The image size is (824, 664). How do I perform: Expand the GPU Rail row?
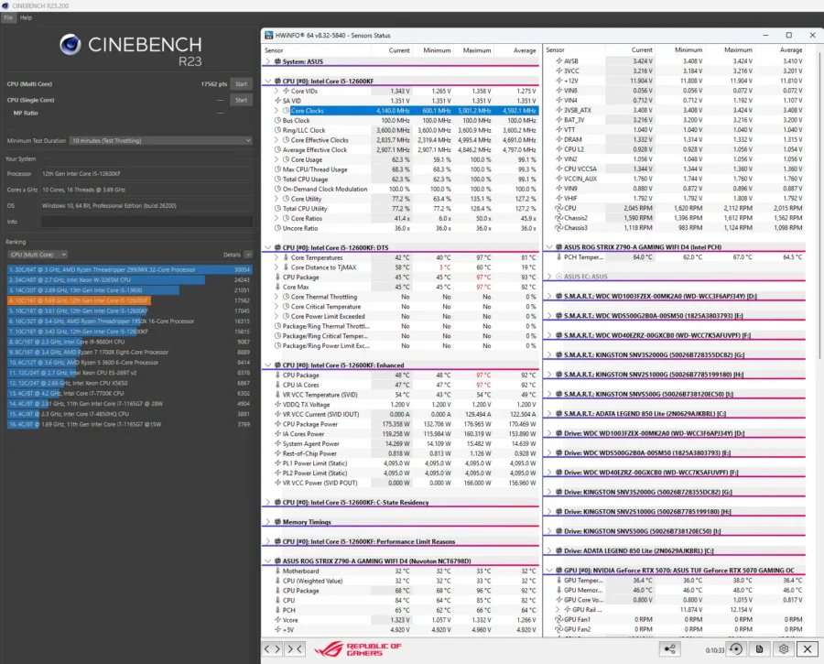558,609
